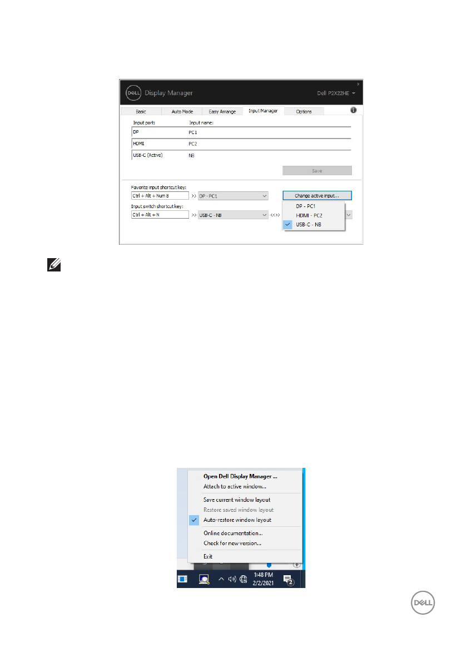Click the Change active input... button
The image size is (467, 662).
click(x=317, y=196)
